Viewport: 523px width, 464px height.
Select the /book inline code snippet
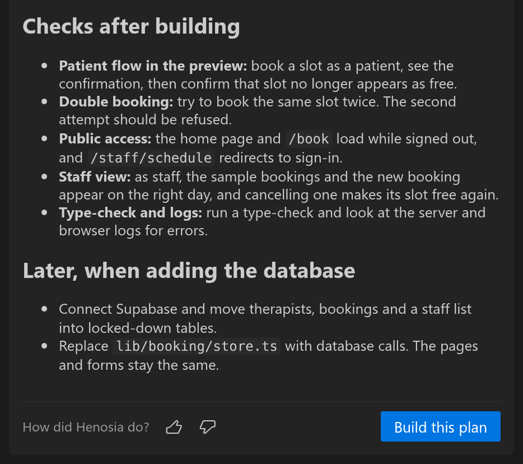(x=309, y=139)
